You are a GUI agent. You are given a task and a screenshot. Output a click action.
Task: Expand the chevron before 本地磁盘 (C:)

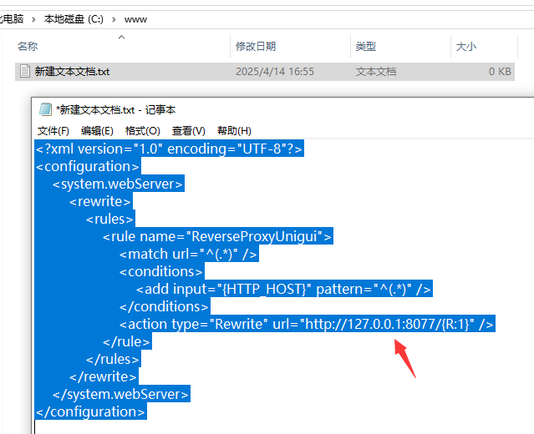pos(34,18)
